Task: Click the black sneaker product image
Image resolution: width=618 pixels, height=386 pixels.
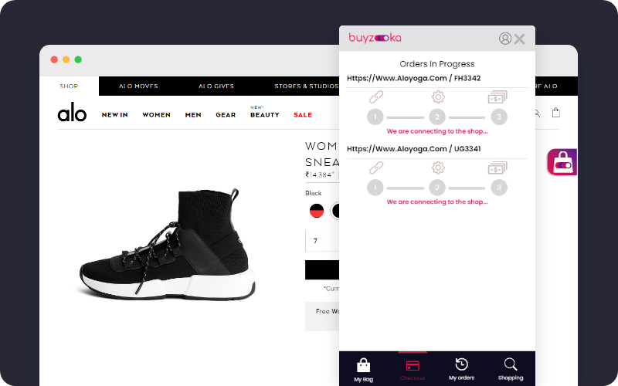Action: click(168, 243)
